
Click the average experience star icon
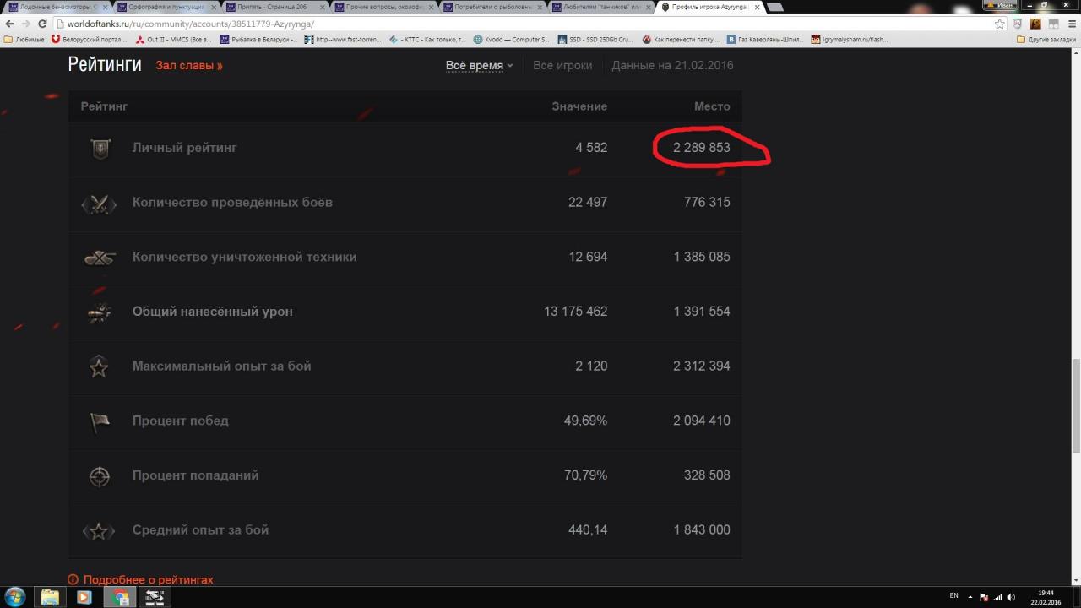tap(100, 531)
